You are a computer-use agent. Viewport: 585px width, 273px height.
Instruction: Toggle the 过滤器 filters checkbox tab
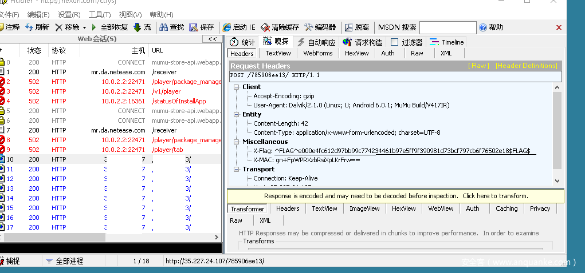tap(394, 42)
